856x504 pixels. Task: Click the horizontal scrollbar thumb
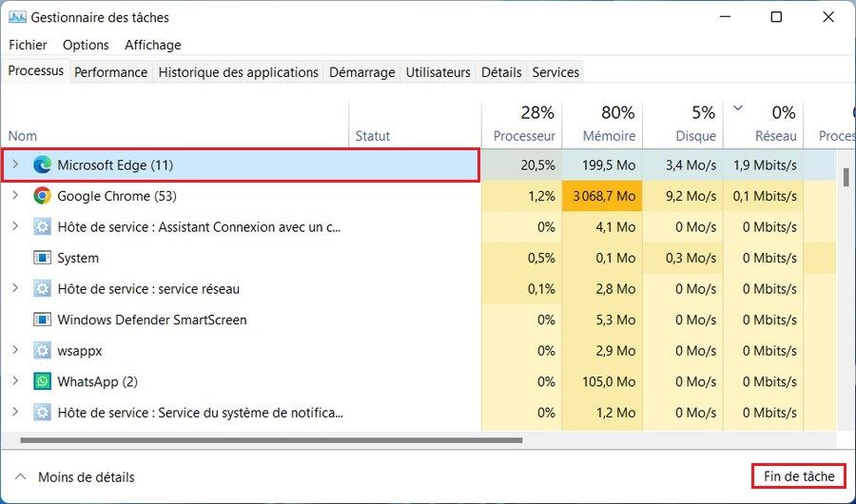point(271,440)
